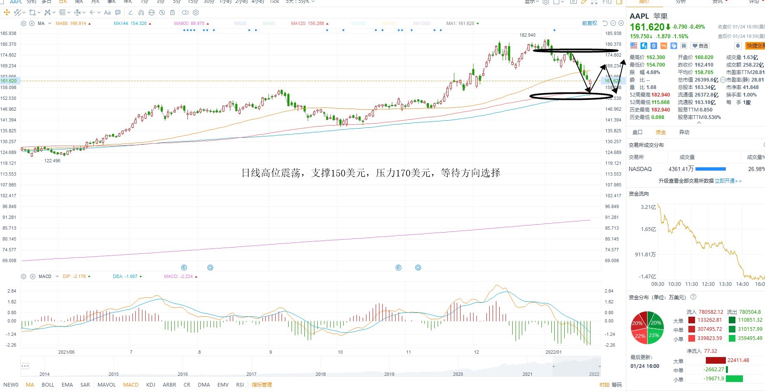
Task: Expand Fibonacci tool options arrow
Action: (x=69, y=12)
